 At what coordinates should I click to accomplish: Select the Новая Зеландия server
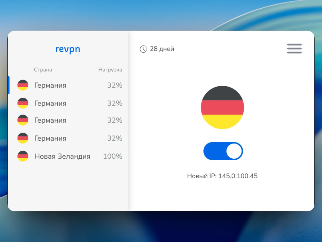[x=69, y=156]
